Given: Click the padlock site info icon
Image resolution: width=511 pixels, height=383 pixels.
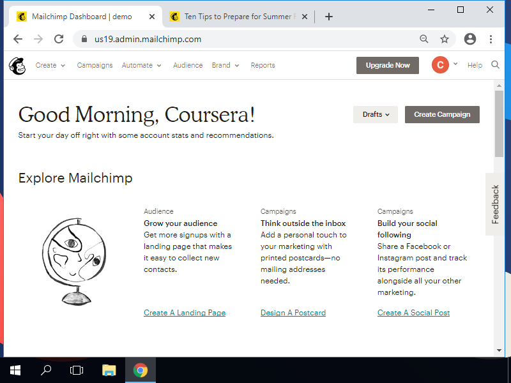Looking at the screenshot, I should coord(84,39).
